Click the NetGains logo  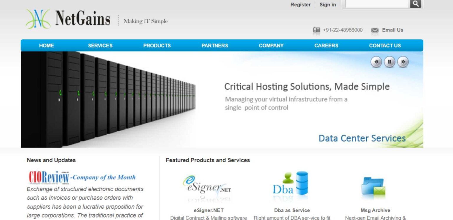[x=68, y=19]
